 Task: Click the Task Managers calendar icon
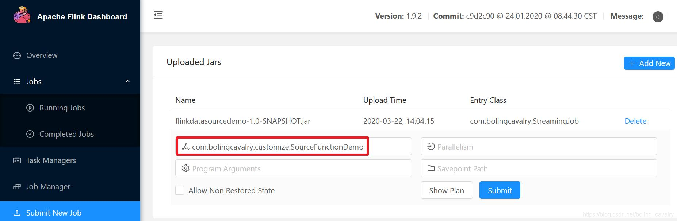17,160
